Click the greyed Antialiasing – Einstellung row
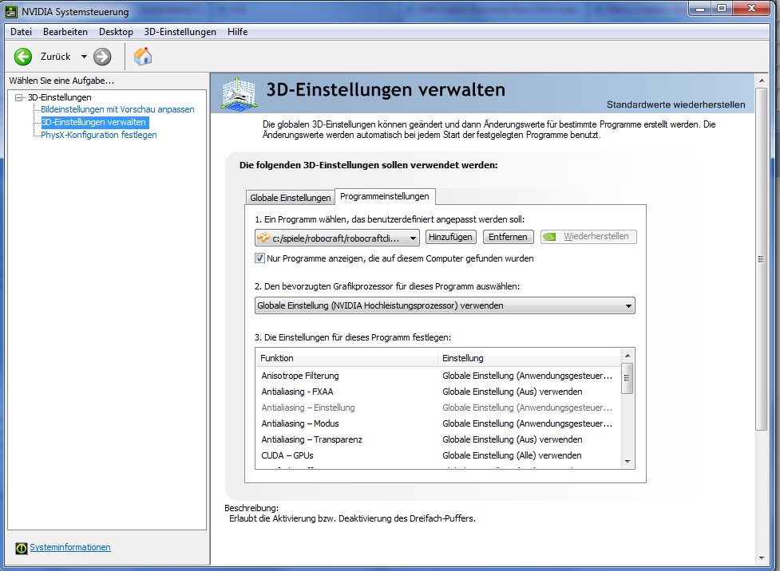 coord(438,408)
